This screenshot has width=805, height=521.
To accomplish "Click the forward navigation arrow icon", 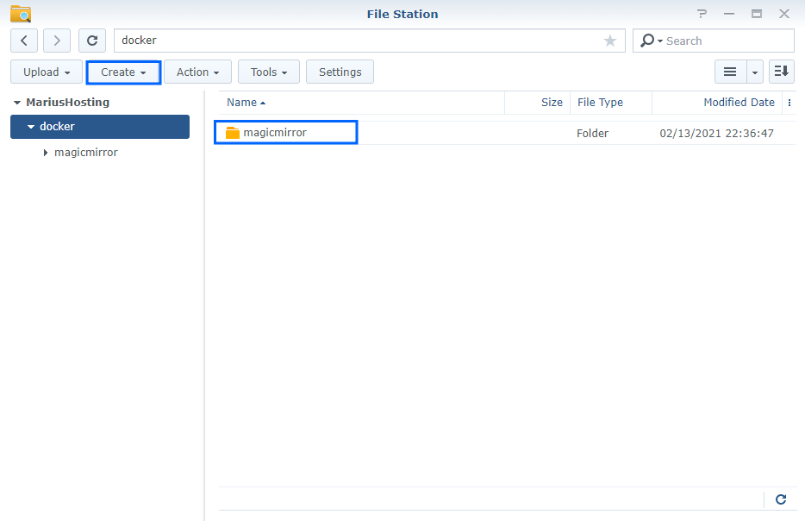I will pyautogui.click(x=56, y=41).
